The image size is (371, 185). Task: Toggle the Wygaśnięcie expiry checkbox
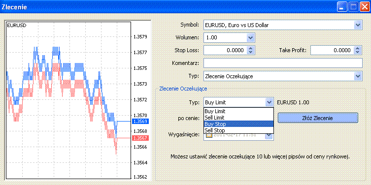tap(209, 135)
